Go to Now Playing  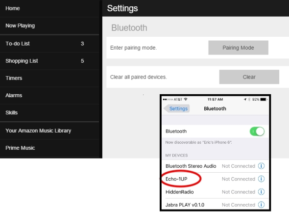point(49,26)
